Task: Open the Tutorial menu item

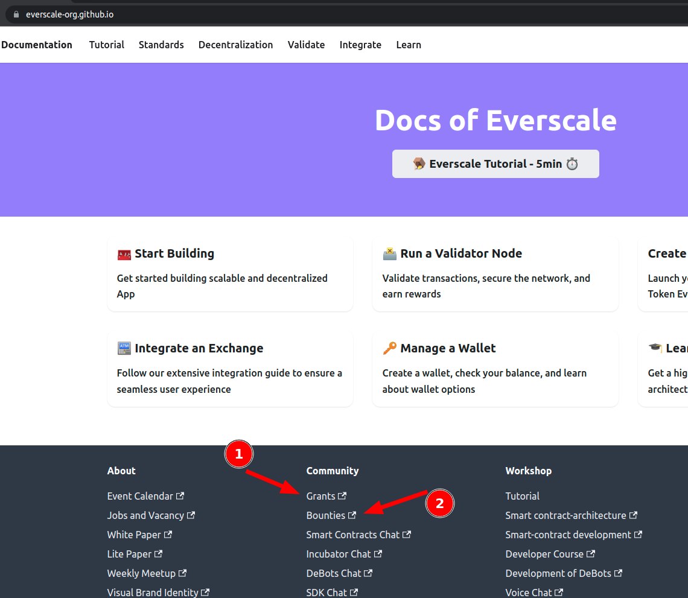Action: 107,45
